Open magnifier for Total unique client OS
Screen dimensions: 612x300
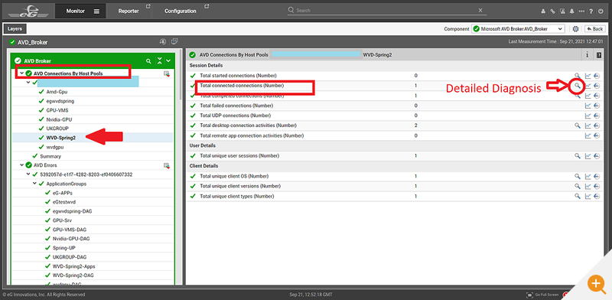click(578, 176)
